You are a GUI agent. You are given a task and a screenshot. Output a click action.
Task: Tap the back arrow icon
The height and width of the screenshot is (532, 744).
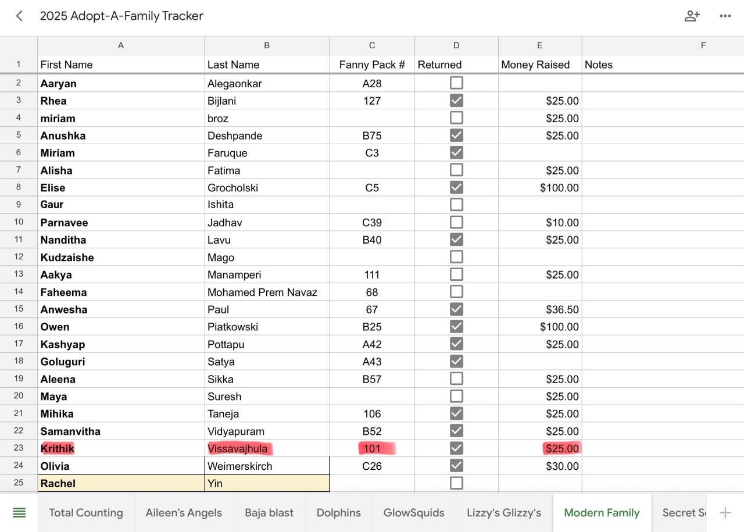[x=19, y=16]
